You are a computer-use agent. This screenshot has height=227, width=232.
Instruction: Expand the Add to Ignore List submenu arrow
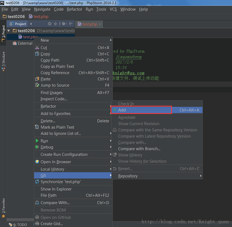[x=111, y=133]
